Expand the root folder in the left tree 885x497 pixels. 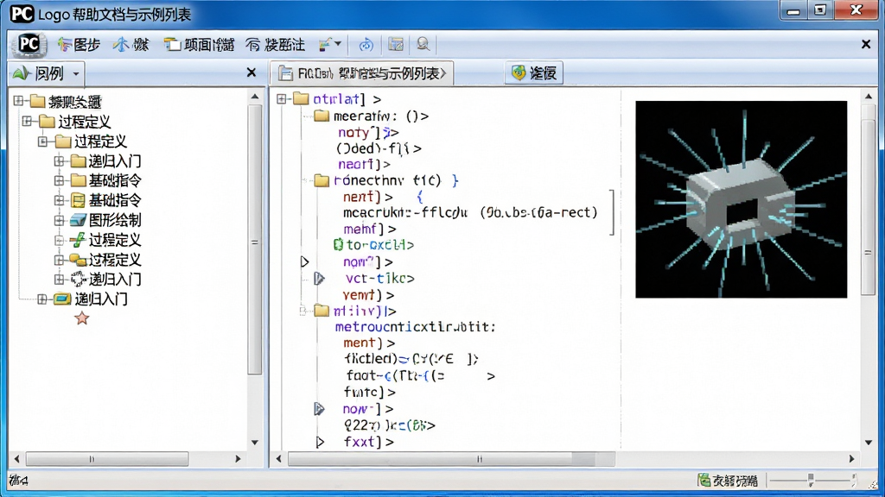[x=19, y=101]
